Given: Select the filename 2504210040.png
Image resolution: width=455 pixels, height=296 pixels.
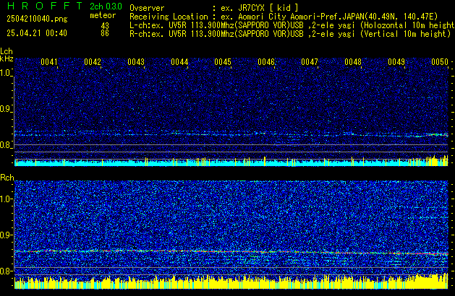Looking at the screenshot, I should pos(37,19).
